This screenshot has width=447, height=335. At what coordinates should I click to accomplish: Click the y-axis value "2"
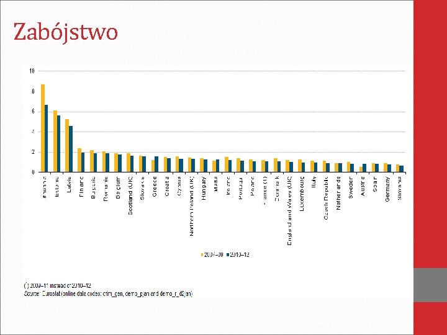coord(33,152)
